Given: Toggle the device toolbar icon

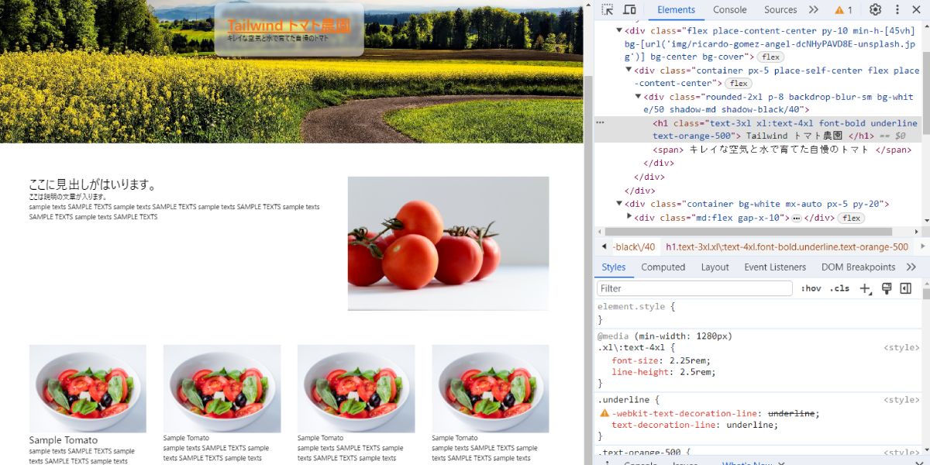Looking at the screenshot, I should click(629, 10).
